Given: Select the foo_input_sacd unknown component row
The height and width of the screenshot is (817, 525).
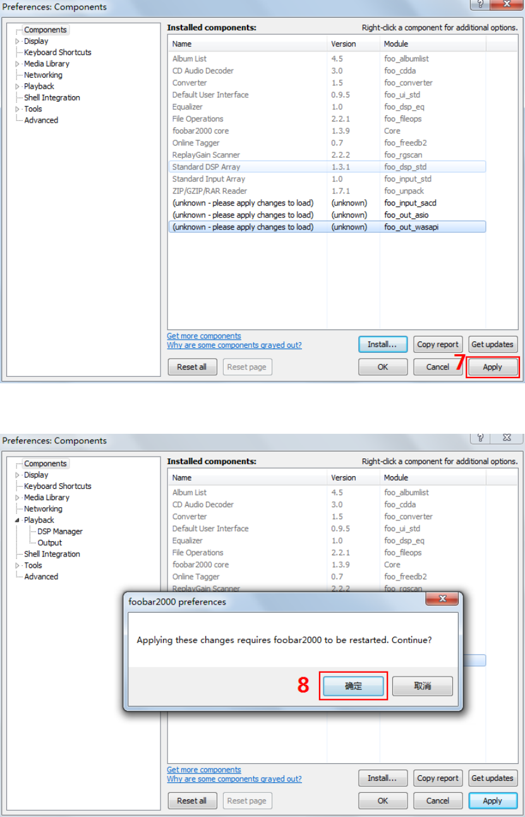Looking at the screenshot, I should coord(327,203).
